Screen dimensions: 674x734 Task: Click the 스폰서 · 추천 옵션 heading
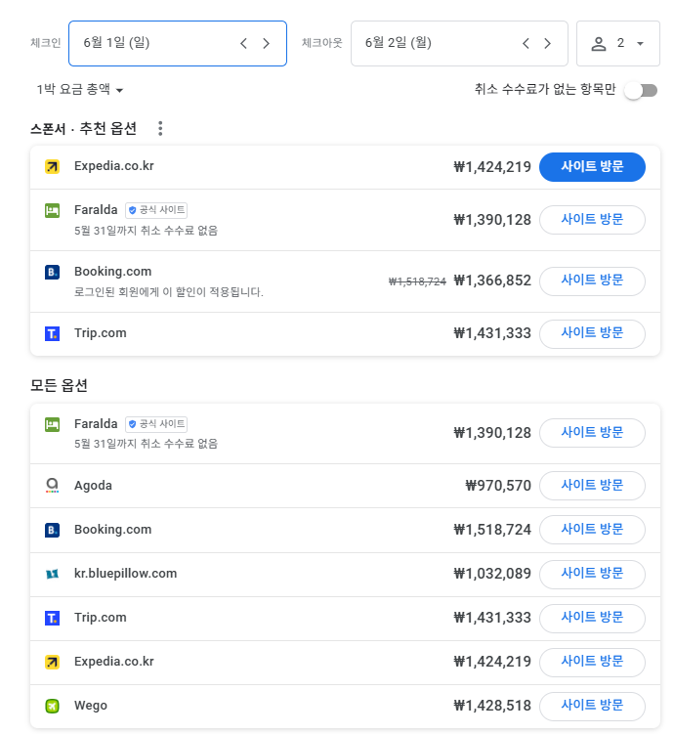83,128
